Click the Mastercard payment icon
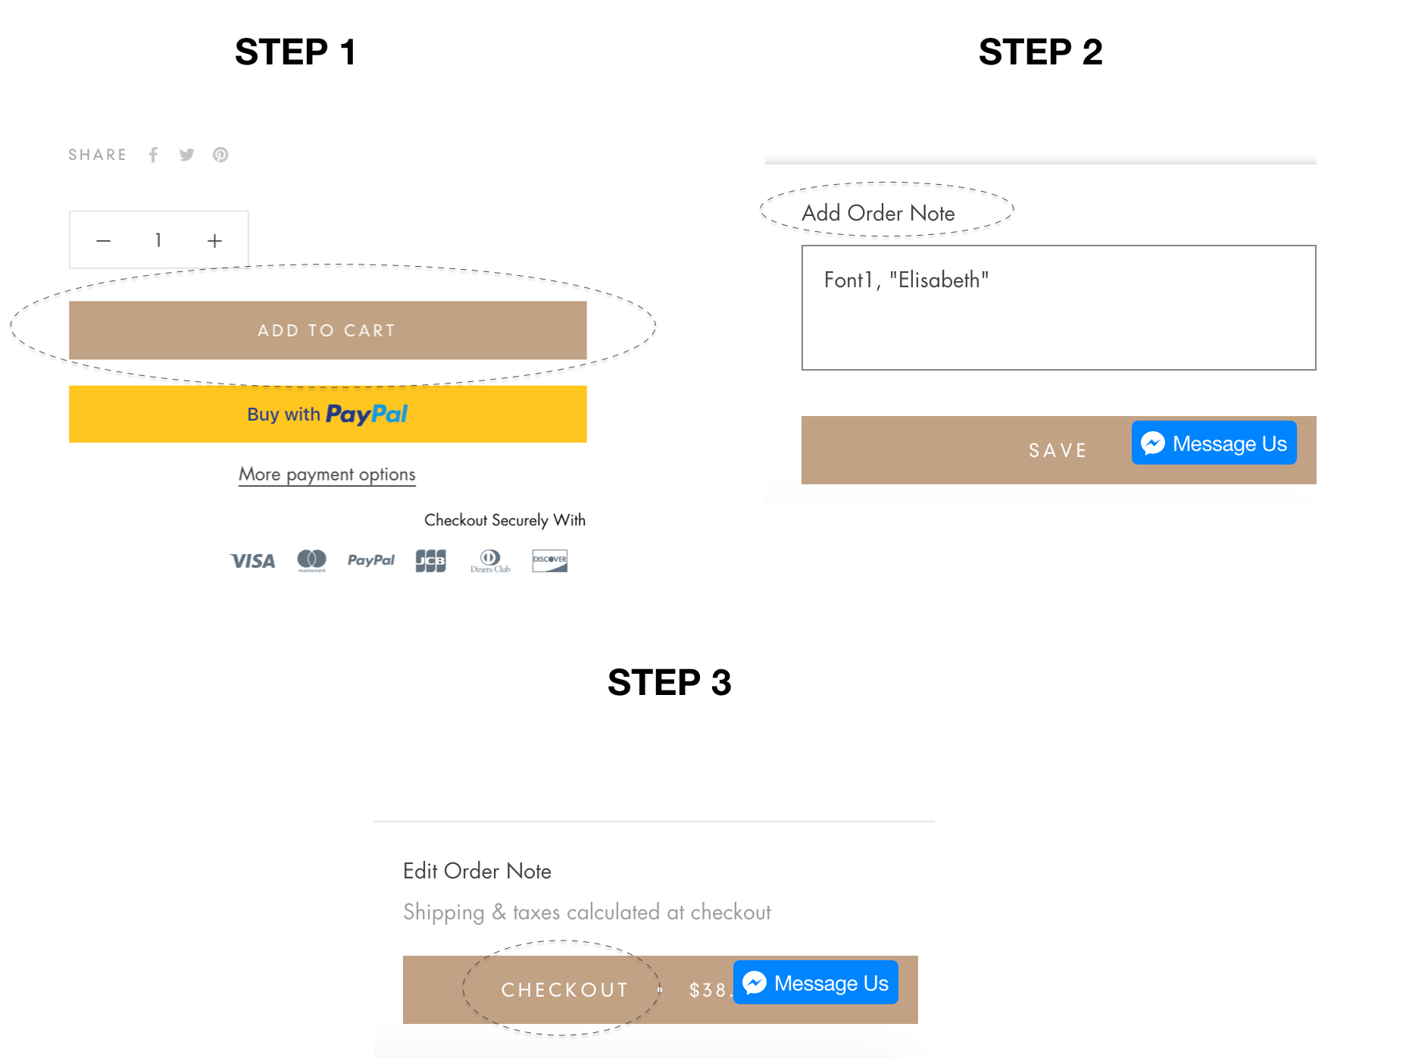Screen dimensions: 1406x1058 tap(311, 560)
